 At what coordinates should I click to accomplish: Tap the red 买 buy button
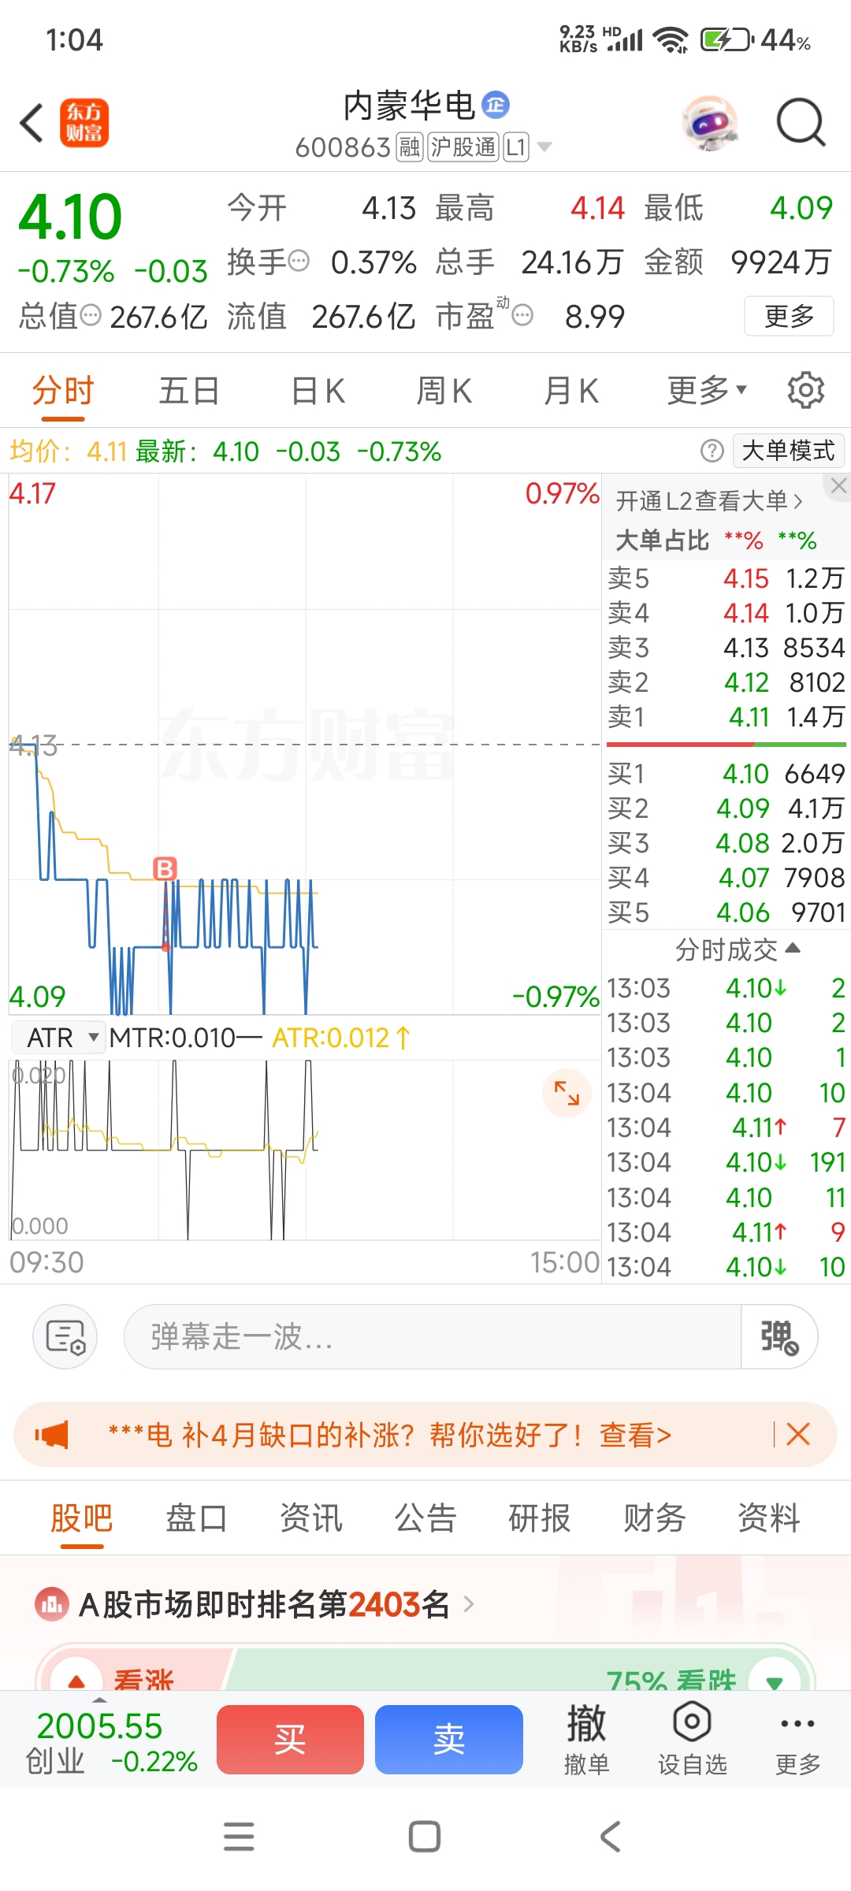pos(290,1739)
